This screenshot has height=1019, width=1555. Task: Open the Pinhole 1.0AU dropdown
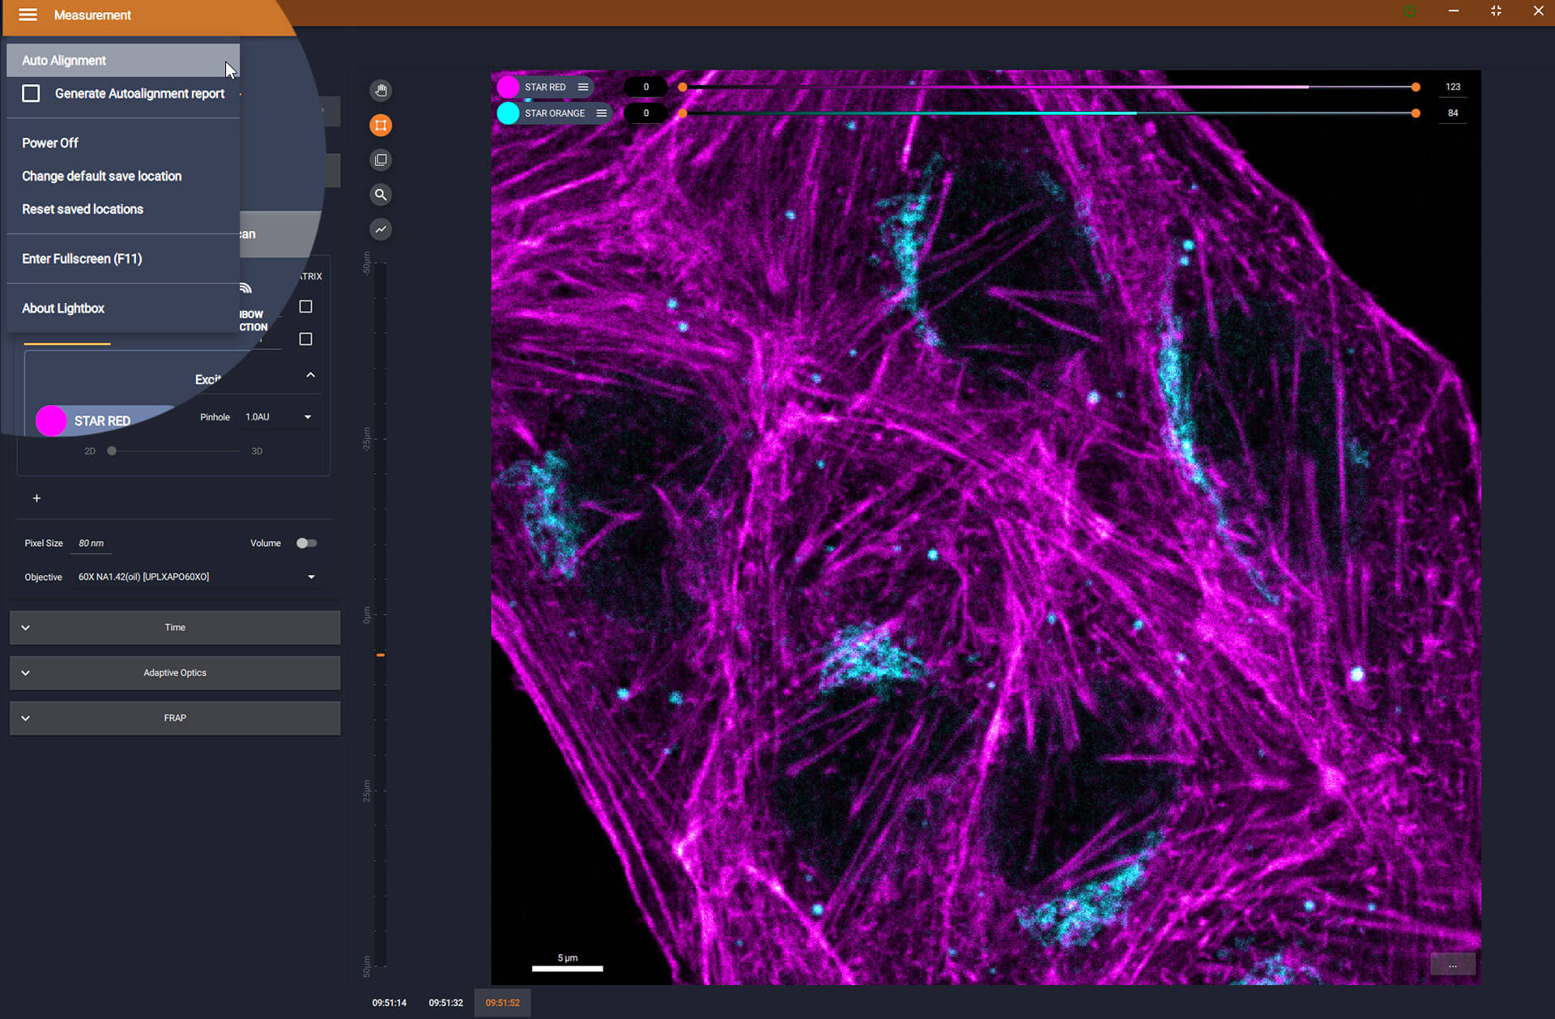tap(279, 416)
